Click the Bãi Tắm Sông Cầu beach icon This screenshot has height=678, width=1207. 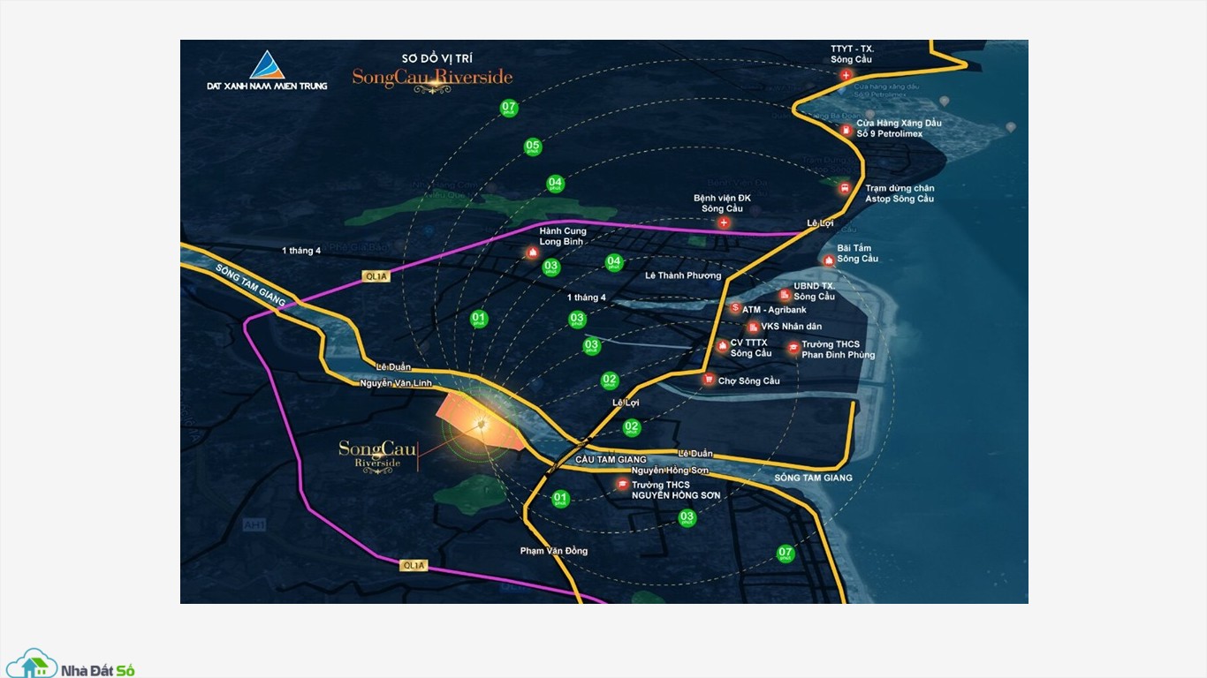[828, 260]
